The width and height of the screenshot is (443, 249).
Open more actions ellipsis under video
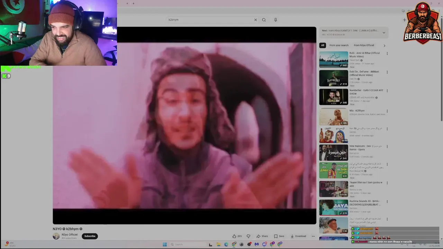click(313, 236)
